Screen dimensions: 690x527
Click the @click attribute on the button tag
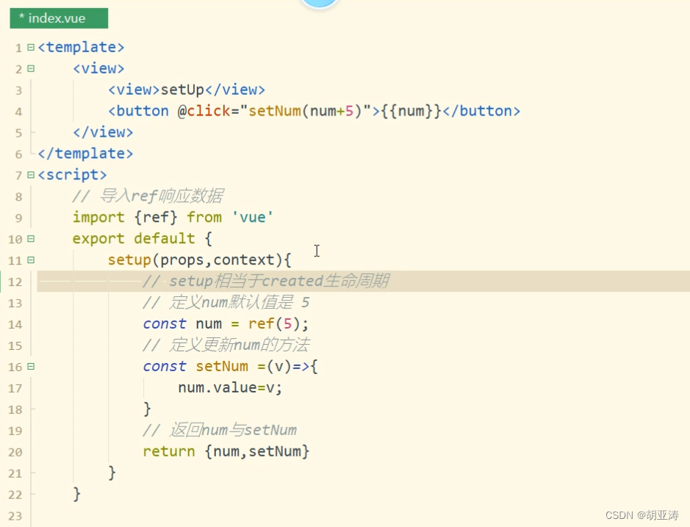[x=204, y=111]
